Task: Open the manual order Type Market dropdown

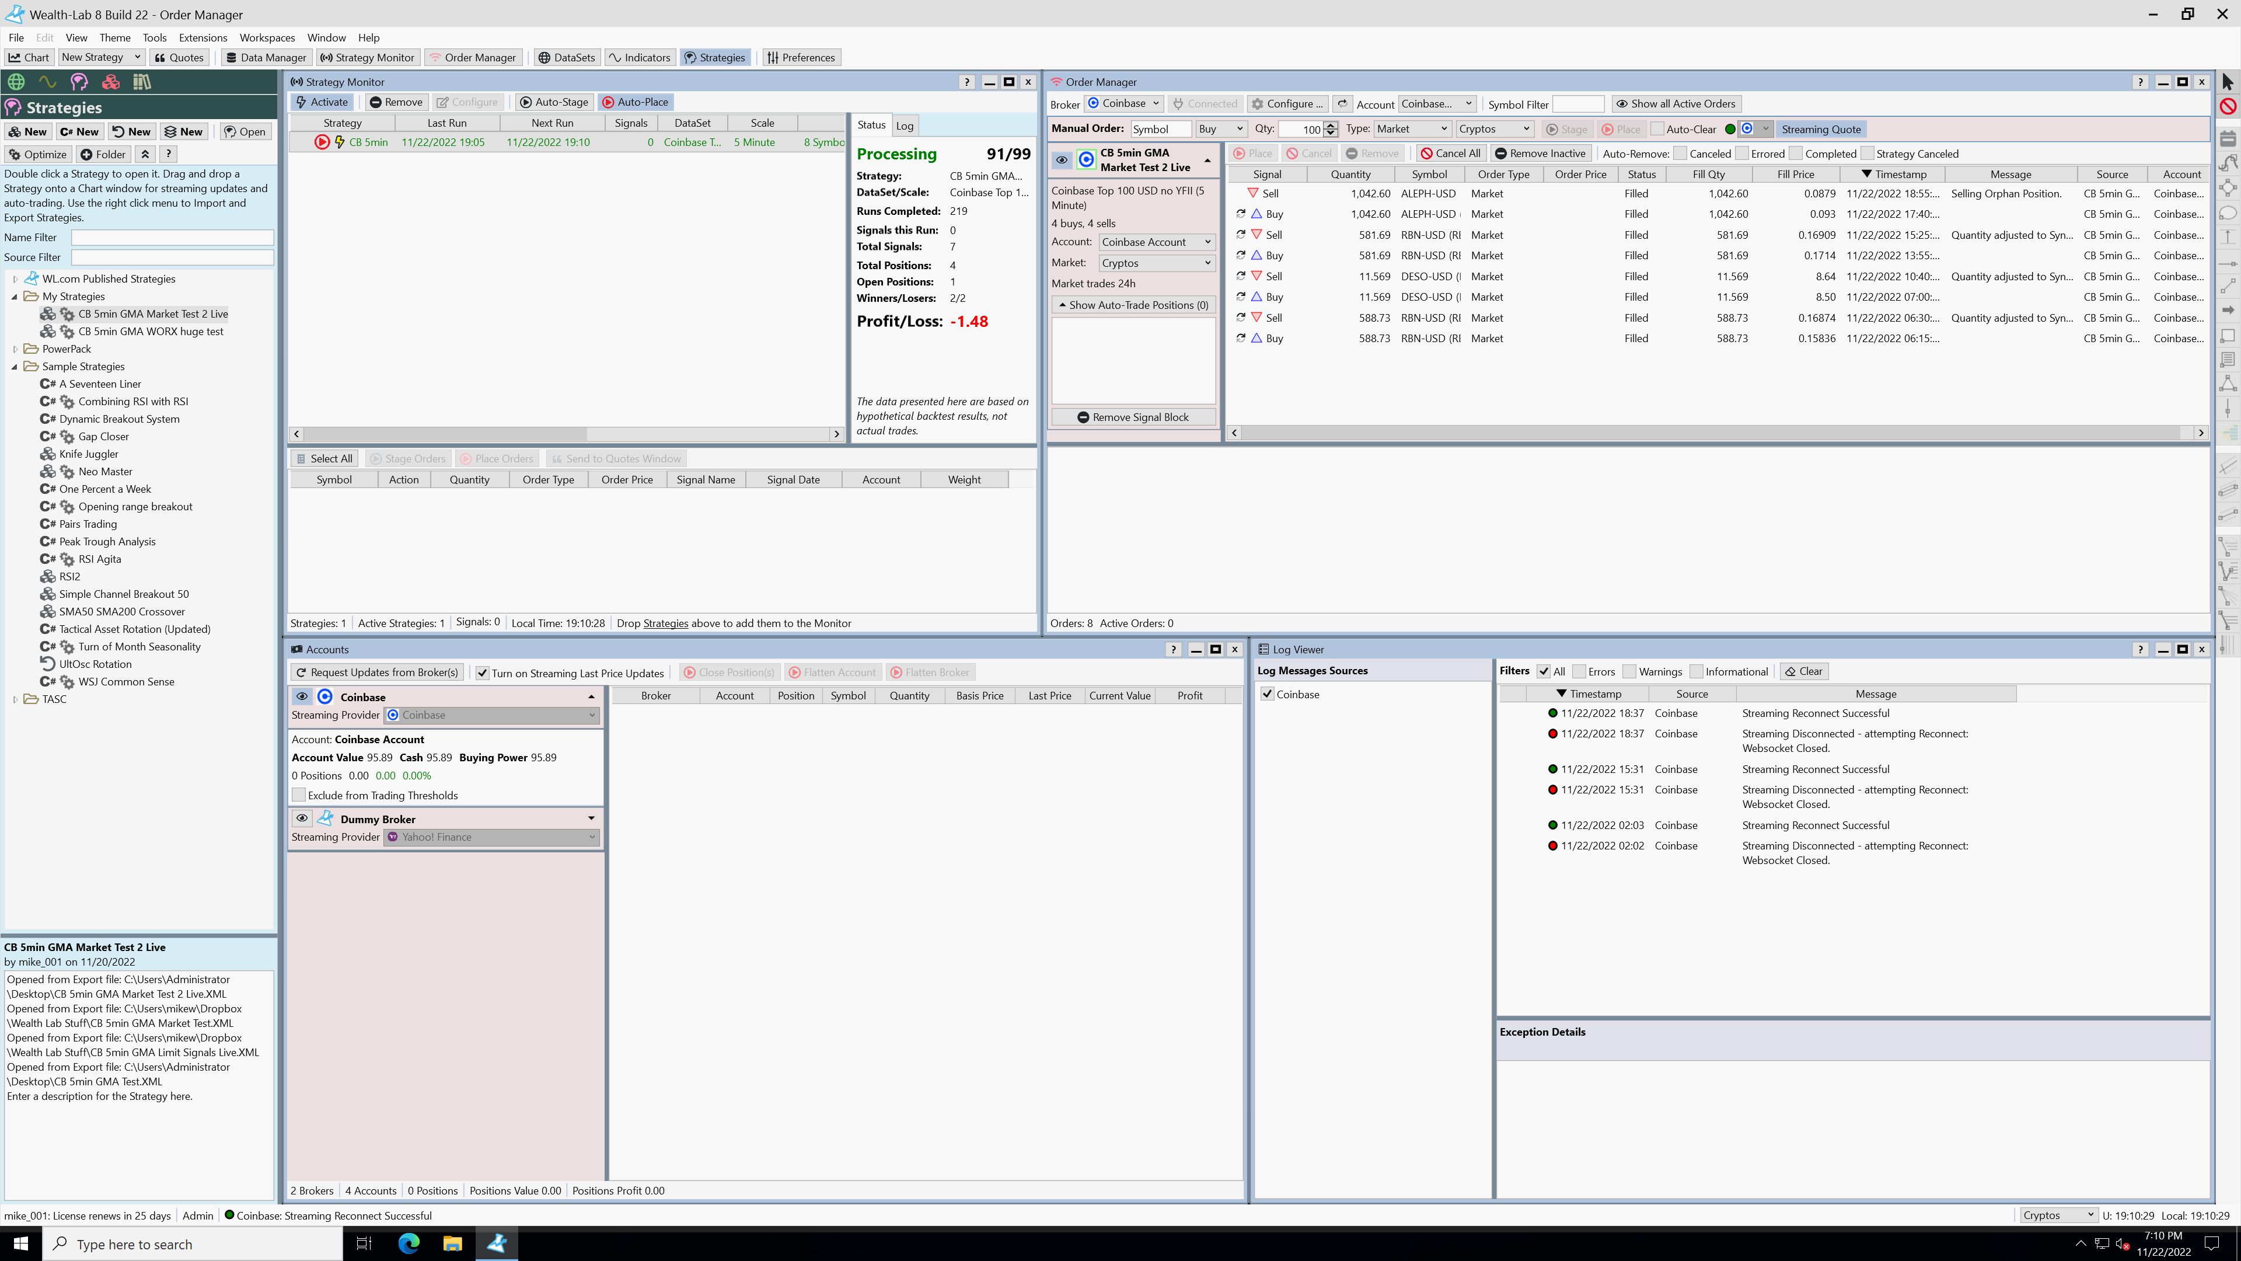Action: point(1411,129)
